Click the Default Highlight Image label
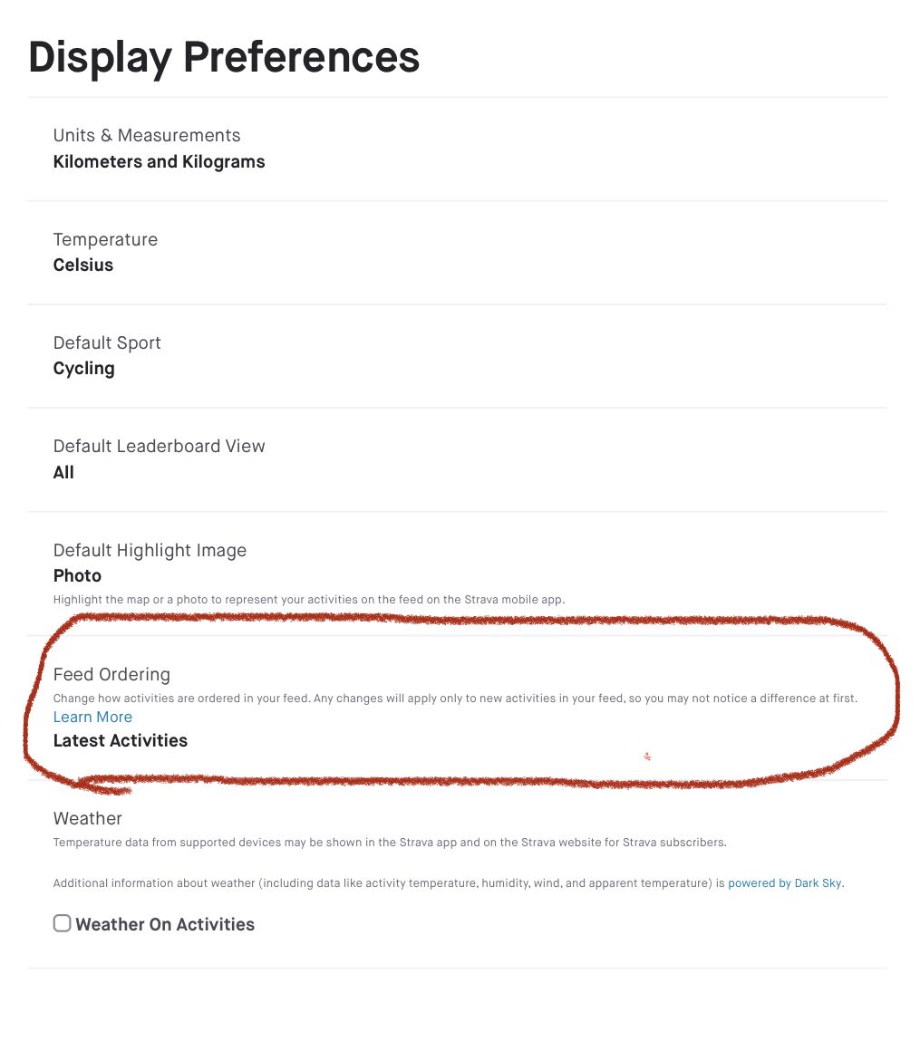920x1041 pixels. (150, 550)
